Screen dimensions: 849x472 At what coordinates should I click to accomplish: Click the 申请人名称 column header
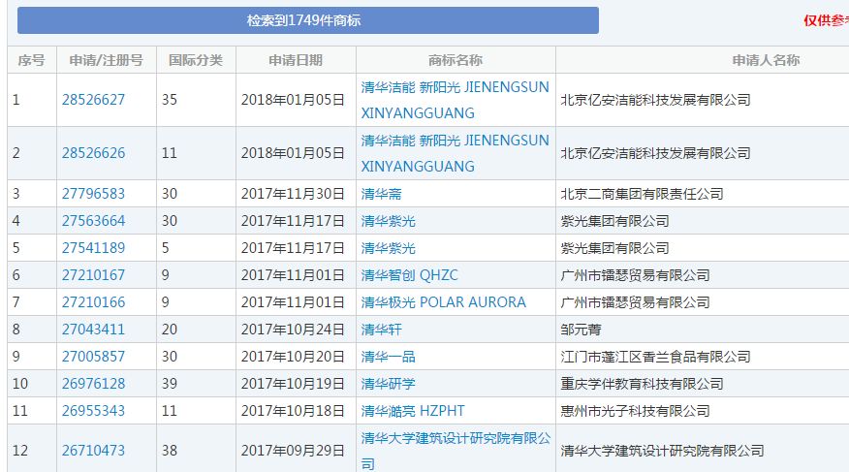coord(767,60)
